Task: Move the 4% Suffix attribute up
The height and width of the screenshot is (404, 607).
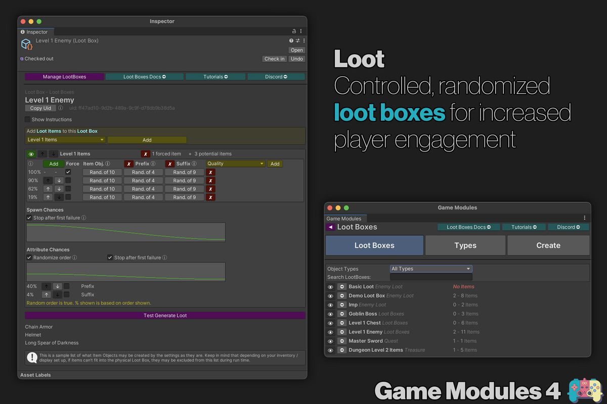Action: [47, 294]
